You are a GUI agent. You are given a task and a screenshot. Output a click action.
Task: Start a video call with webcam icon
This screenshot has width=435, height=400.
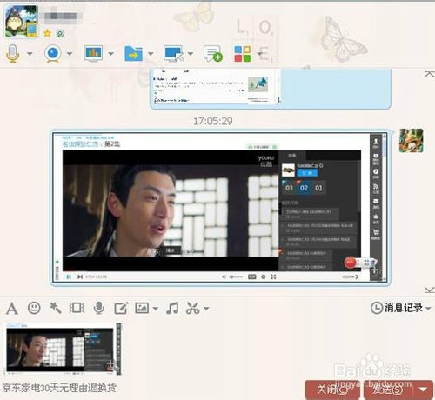53,53
